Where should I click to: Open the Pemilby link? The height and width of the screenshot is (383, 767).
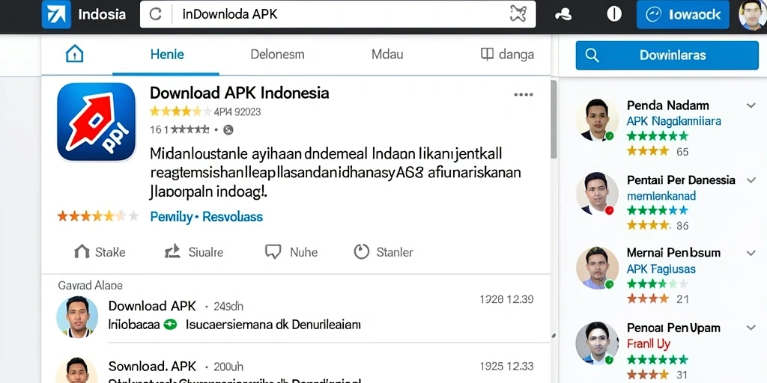(172, 217)
